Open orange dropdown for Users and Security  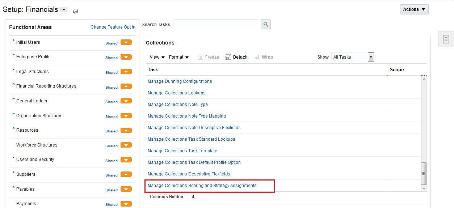pos(126,160)
